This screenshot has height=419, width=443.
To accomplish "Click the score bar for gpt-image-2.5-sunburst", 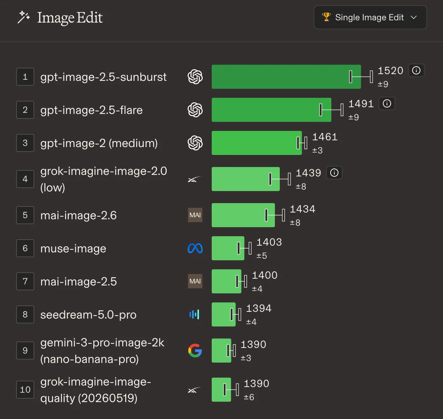I will 286,77.
